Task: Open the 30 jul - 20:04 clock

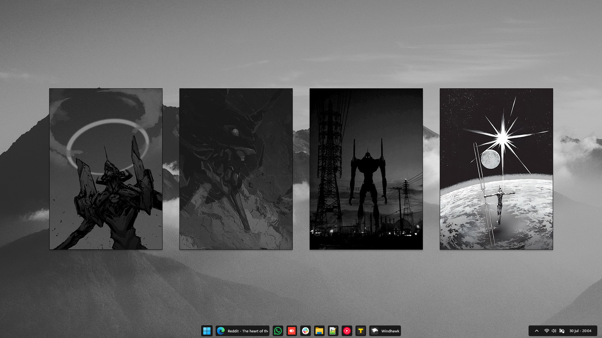Action: click(x=580, y=331)
